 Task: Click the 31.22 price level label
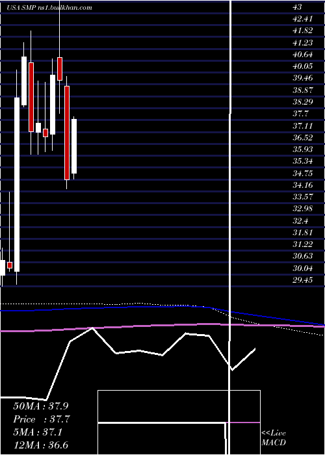pyautogui.click(x=303, y=244)
